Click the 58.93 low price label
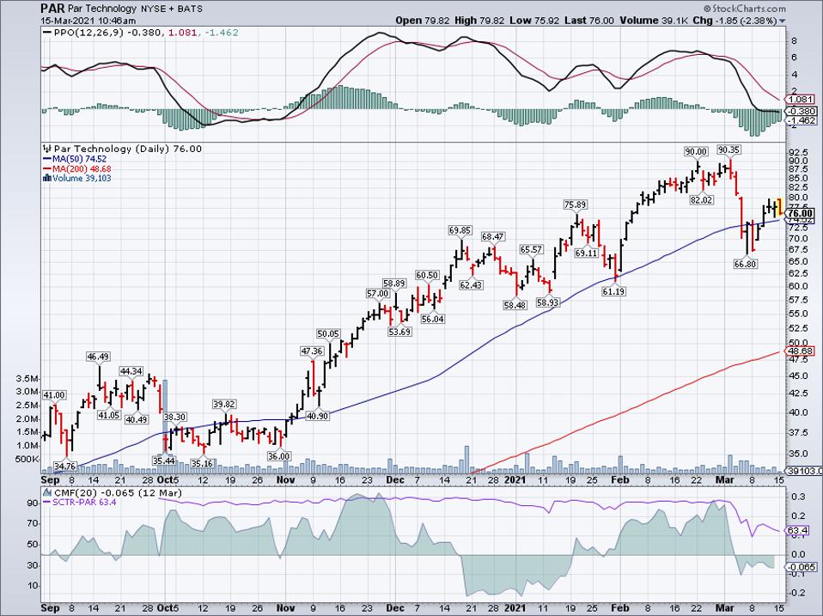The image size is (823, 616). [x=547, y=302]
